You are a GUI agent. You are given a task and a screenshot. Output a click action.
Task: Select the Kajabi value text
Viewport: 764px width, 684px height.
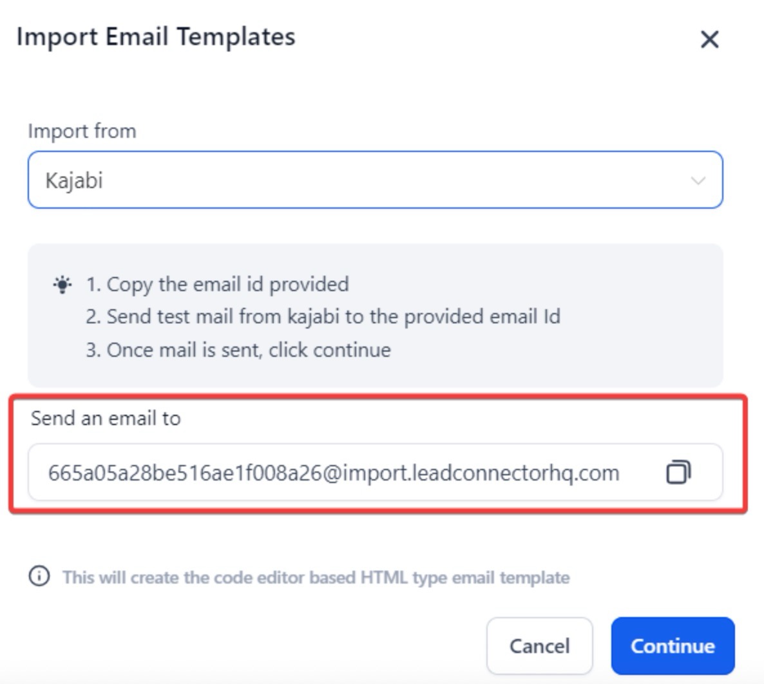(74, 180)
